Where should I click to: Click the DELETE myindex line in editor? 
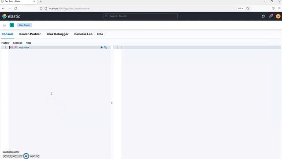click(x=19, y=47)
